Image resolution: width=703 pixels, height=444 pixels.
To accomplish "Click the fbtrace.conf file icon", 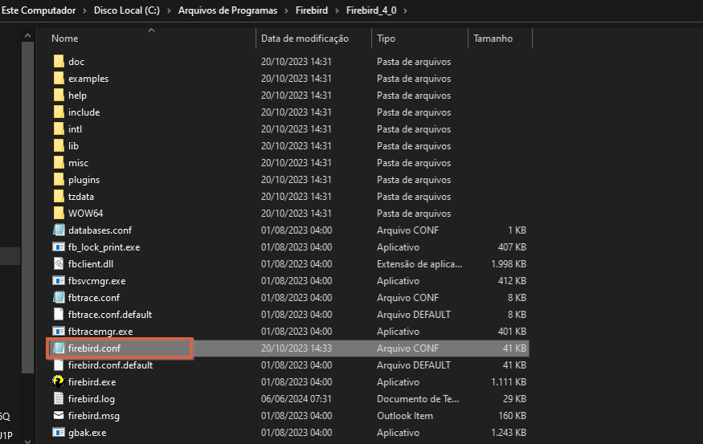I will (x=59, y=298).
